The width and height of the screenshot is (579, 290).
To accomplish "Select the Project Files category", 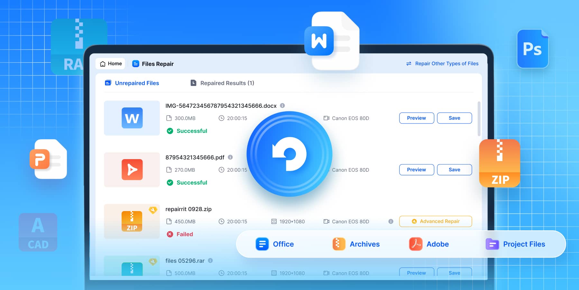I will coord(515,244).
